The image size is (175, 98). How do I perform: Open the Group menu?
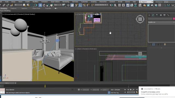coord(13,2)
